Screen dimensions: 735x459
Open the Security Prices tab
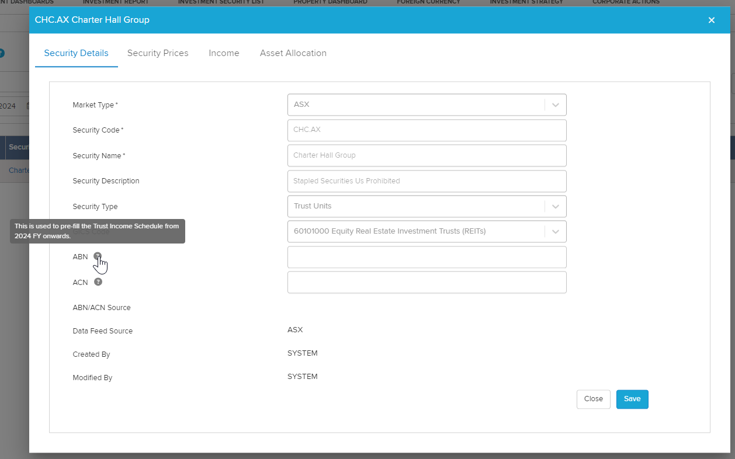158,53
